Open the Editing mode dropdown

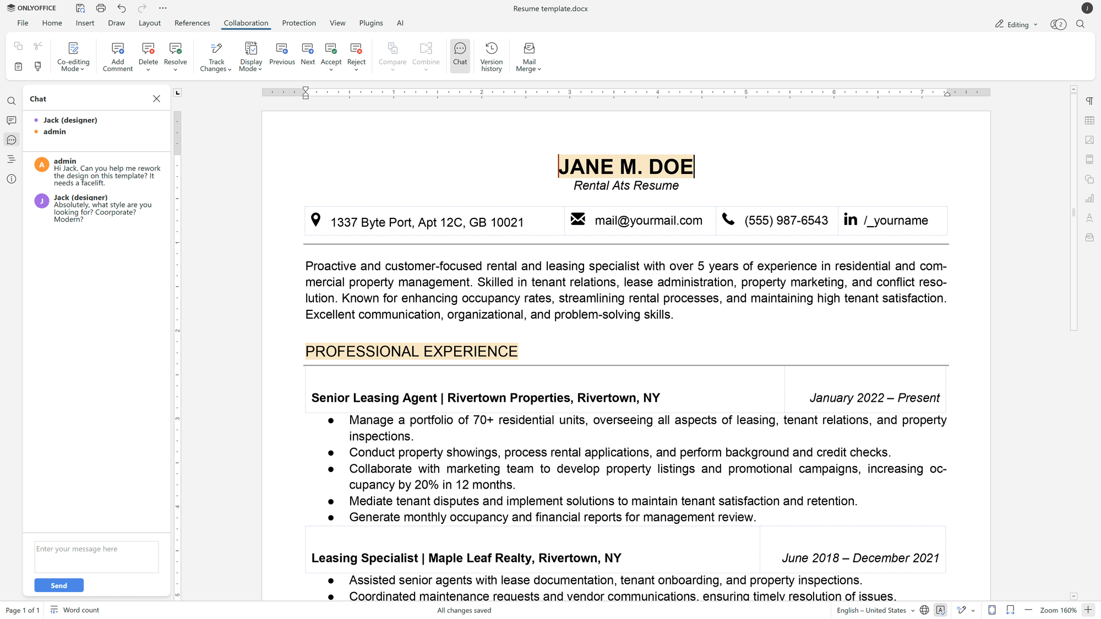[1016, 24]
